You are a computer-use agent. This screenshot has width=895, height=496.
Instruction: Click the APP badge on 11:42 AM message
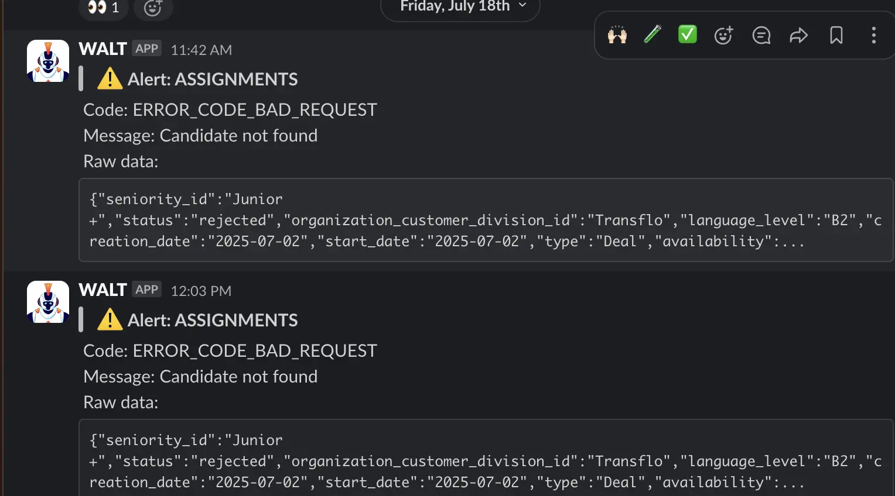coord(146,49)
